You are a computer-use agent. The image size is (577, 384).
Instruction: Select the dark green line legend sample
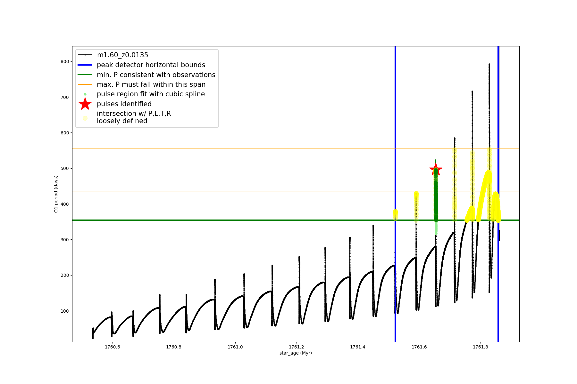pyautogui.click(x=85, y=75)
